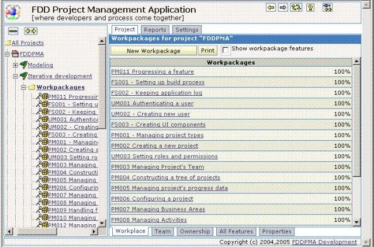Click the application logo icon
The width and height of the screenshot is (374, 247).
pos(15,12)
